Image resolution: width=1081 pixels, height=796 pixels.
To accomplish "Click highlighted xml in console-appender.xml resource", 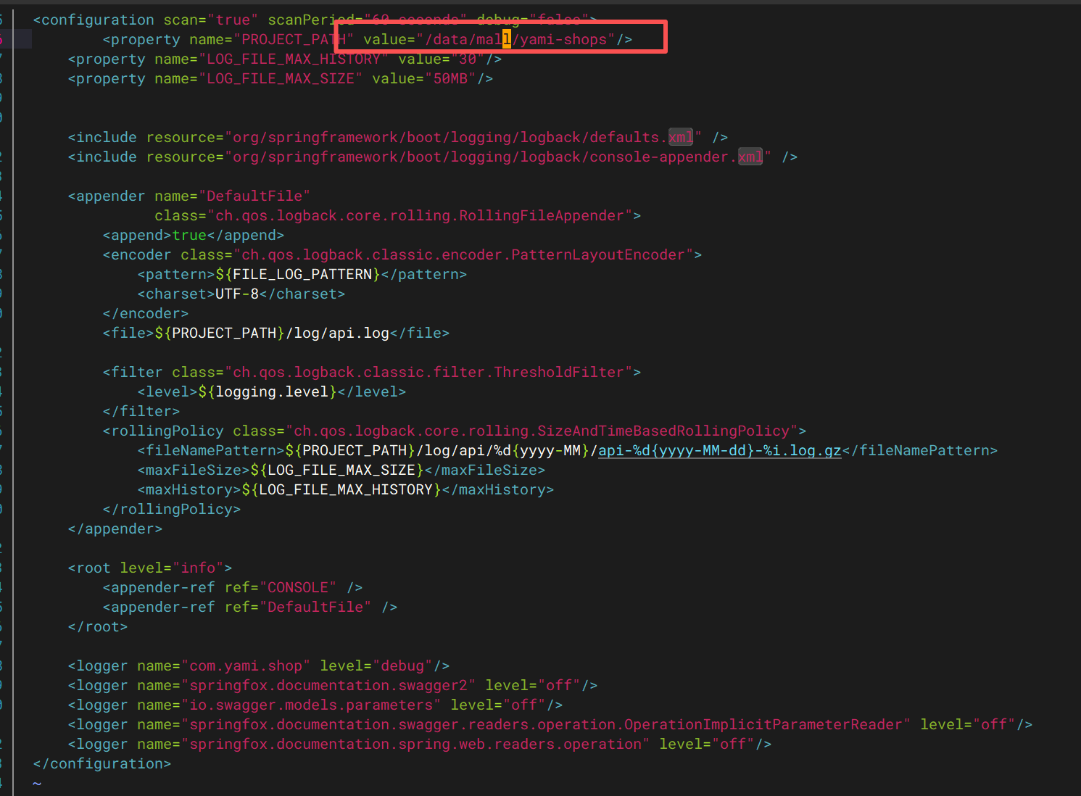I will pyautogui.click(x=750, y=157).
